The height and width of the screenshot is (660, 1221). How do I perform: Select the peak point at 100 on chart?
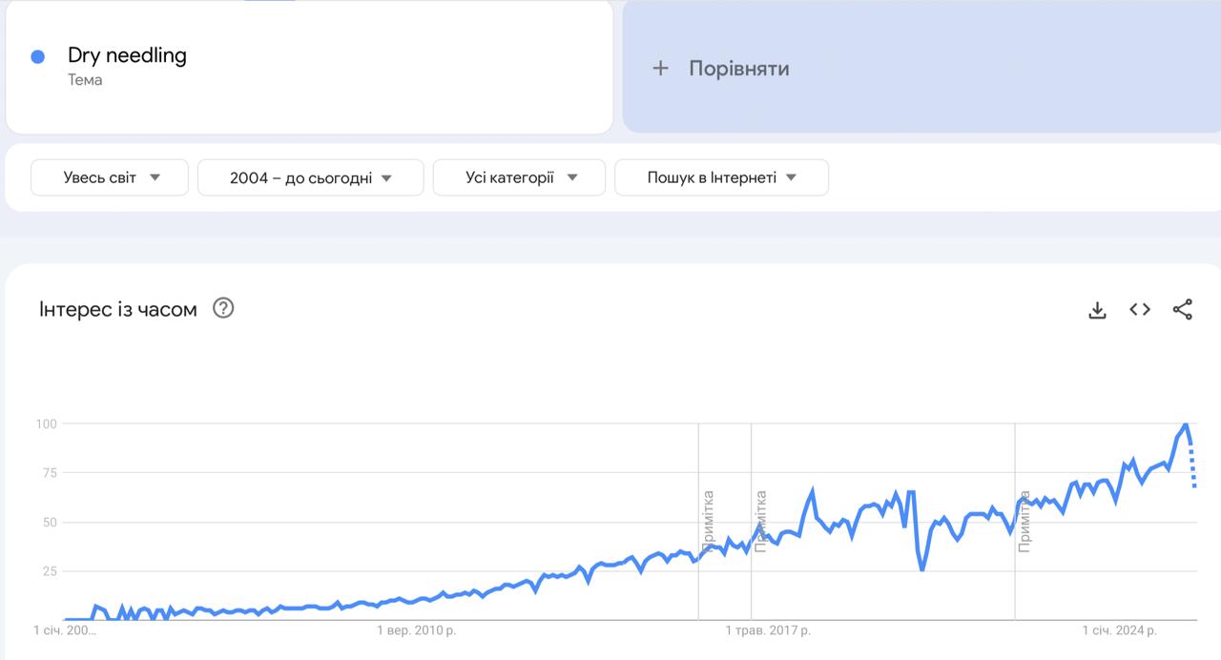[1185, 423]
